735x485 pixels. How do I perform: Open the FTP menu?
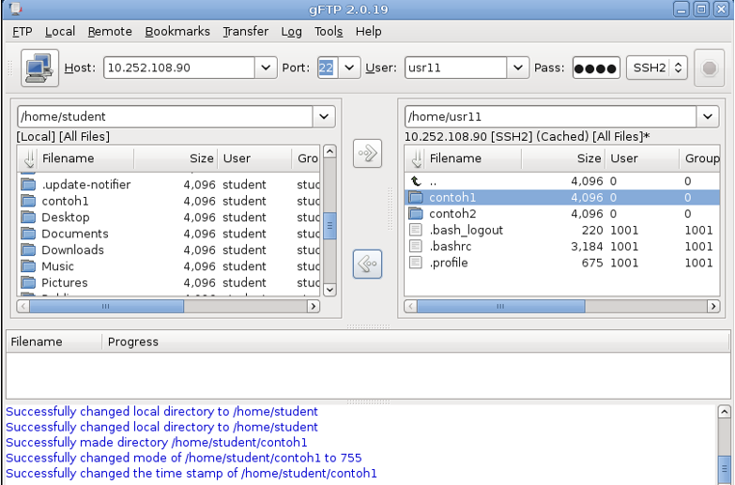click(22, 32)
